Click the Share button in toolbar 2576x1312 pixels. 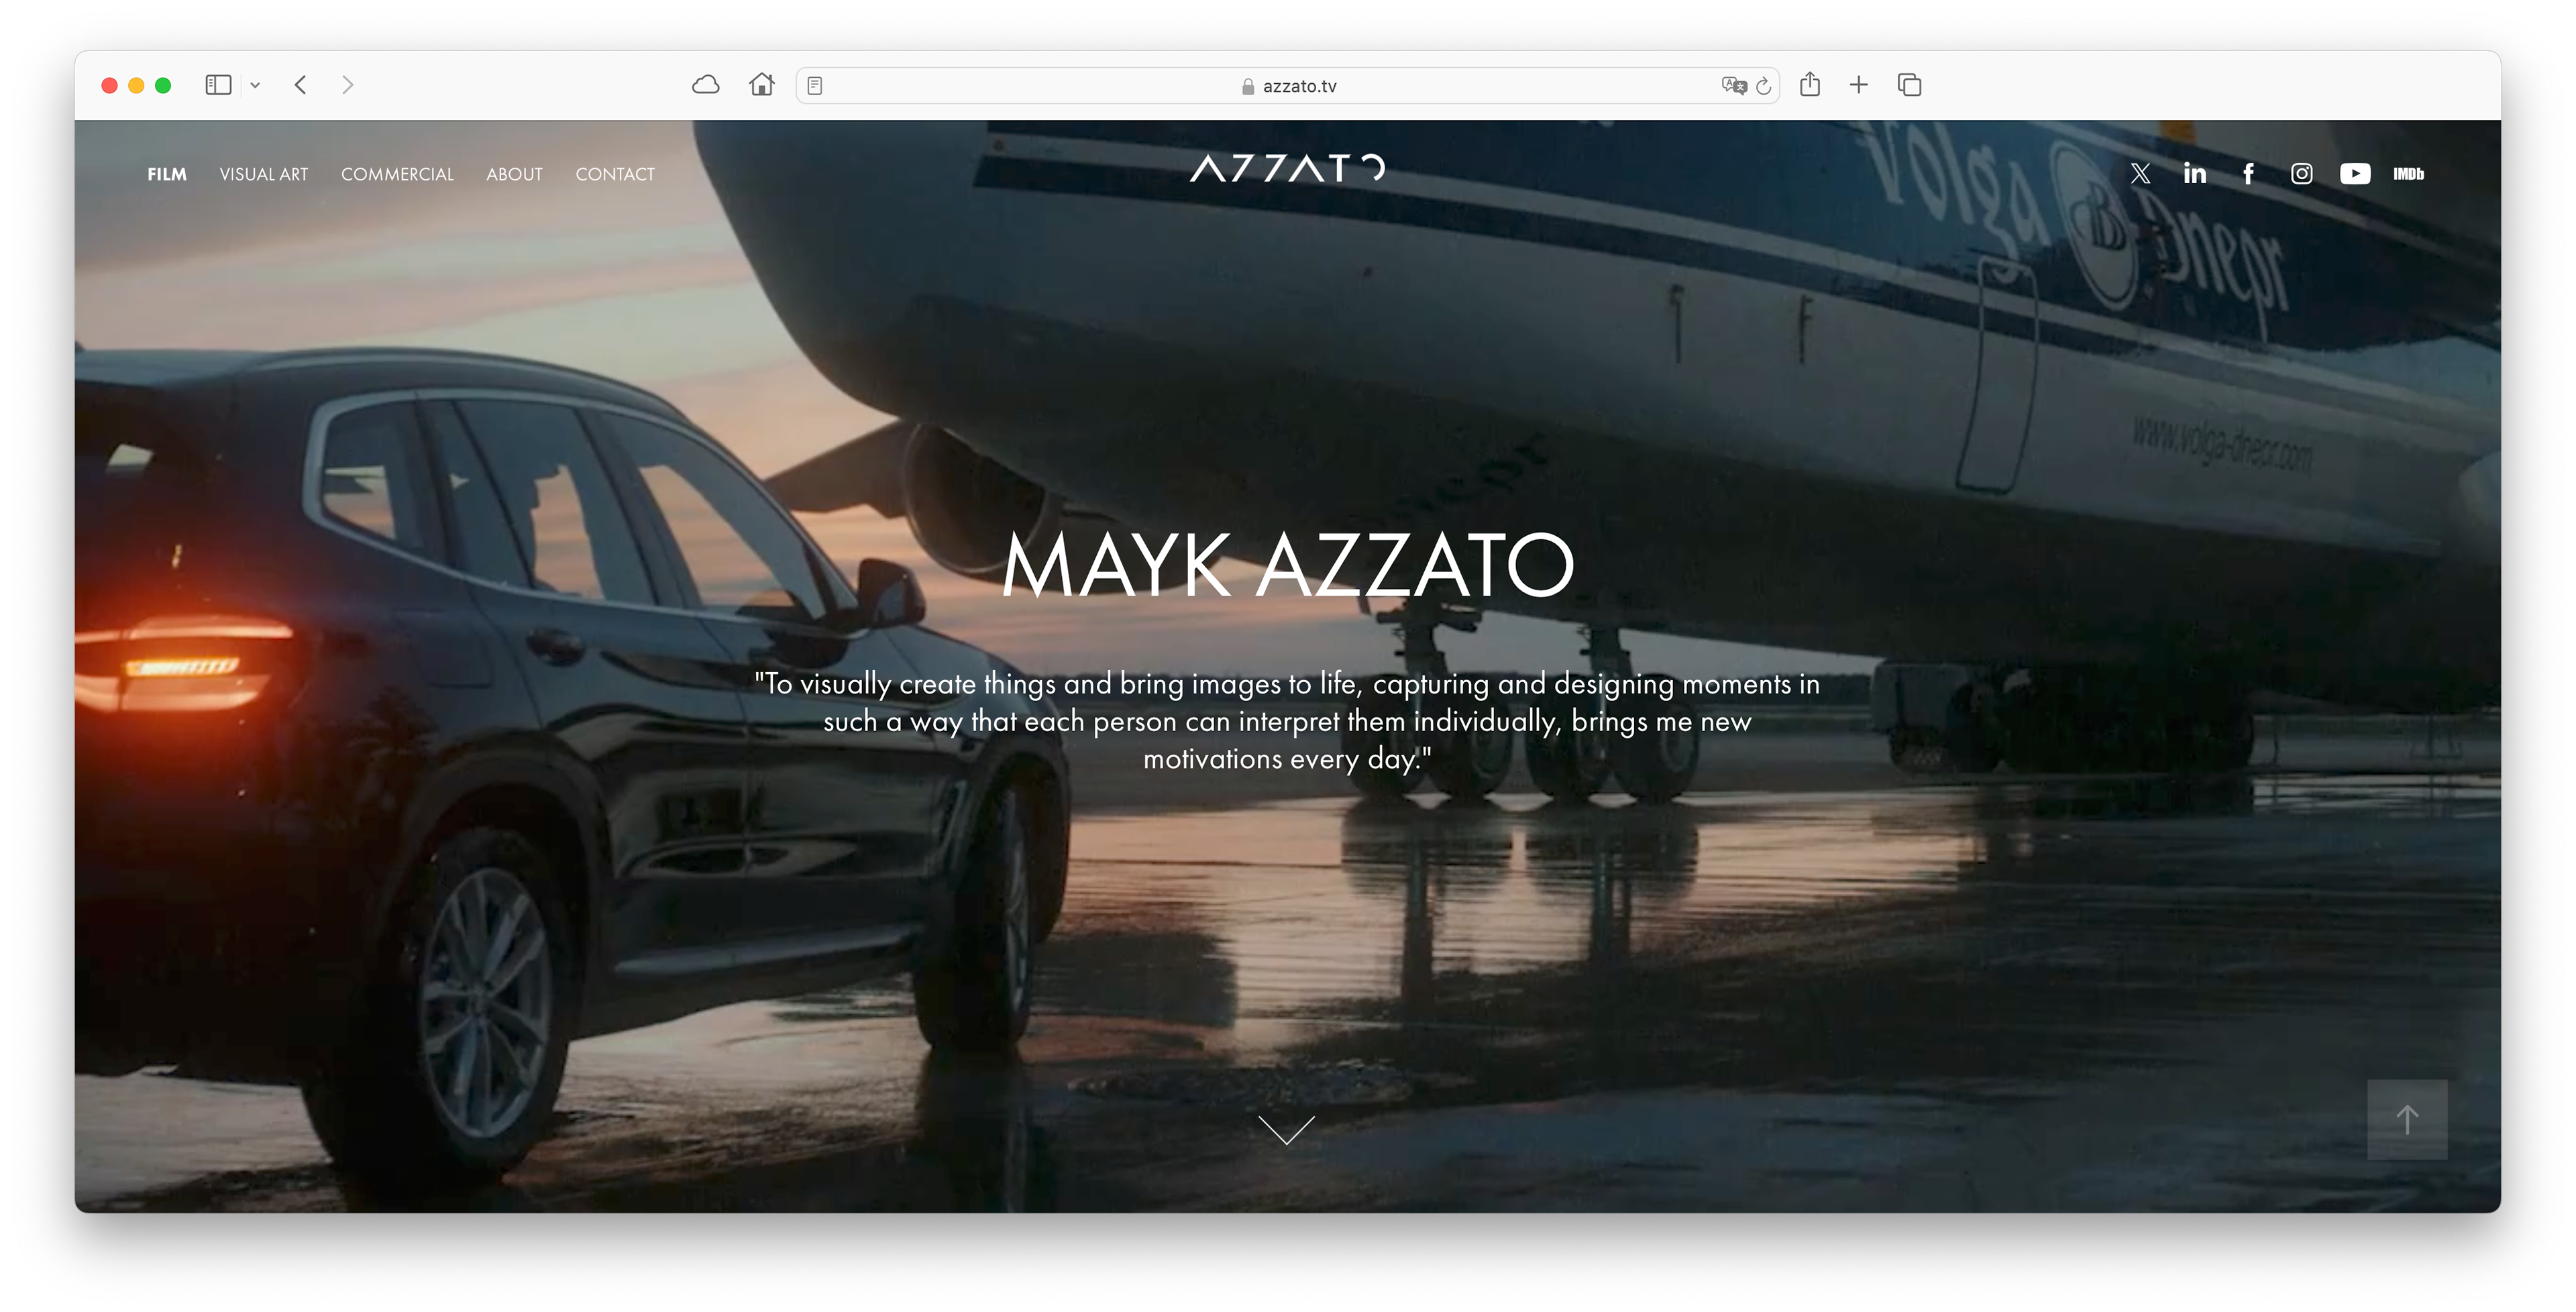pyautogui.click(x=1809, y=85)
